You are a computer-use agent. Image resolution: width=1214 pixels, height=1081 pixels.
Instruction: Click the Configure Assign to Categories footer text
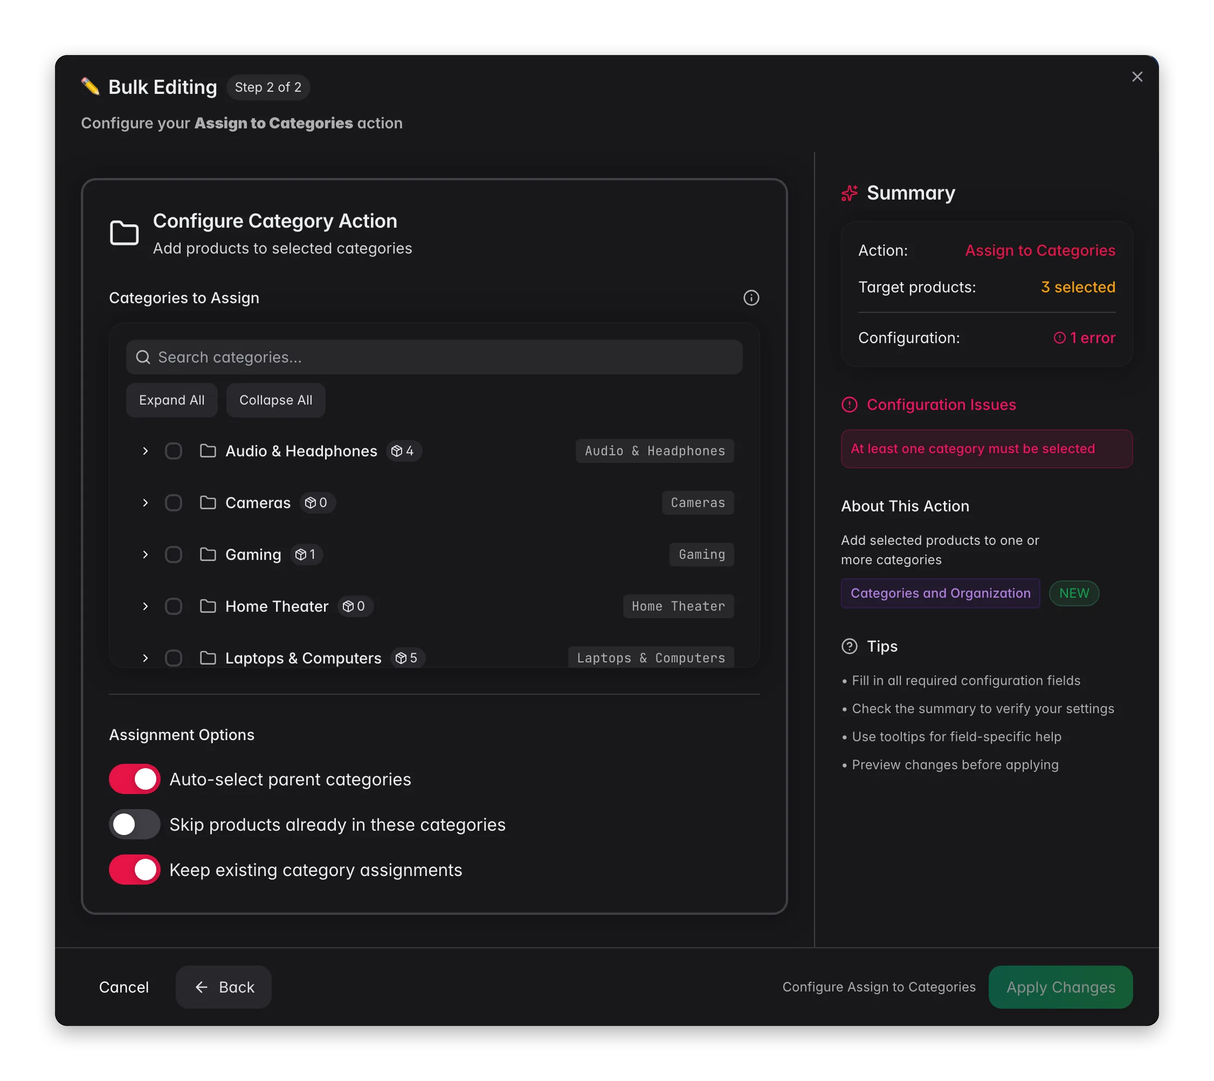coord(879,987)
